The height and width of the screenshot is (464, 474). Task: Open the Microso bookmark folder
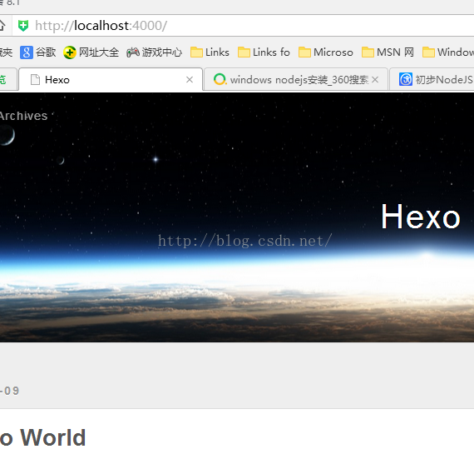click(326, 52)
